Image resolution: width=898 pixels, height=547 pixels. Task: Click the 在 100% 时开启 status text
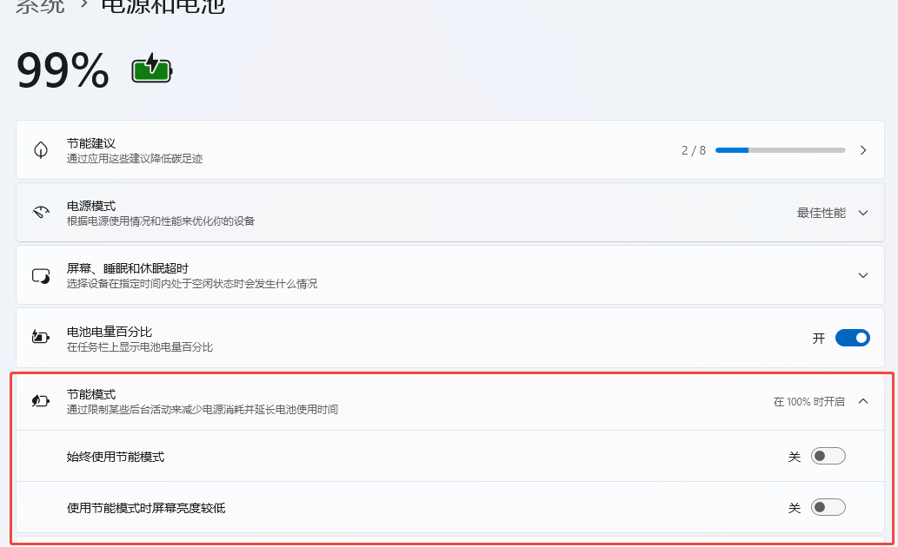click(x=808, y=402)
